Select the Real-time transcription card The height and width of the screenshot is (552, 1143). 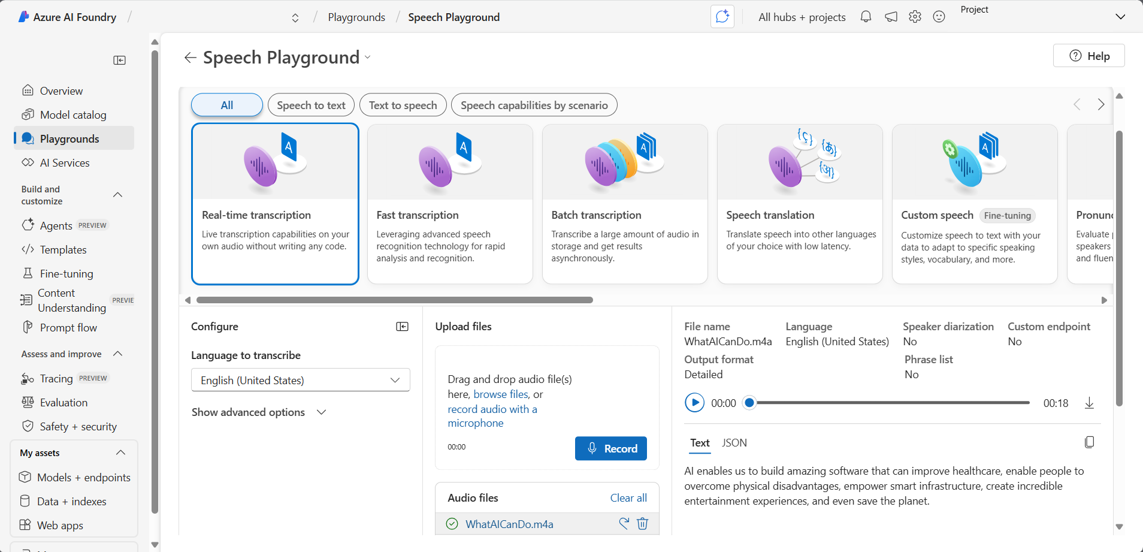[x=275, y=204]
